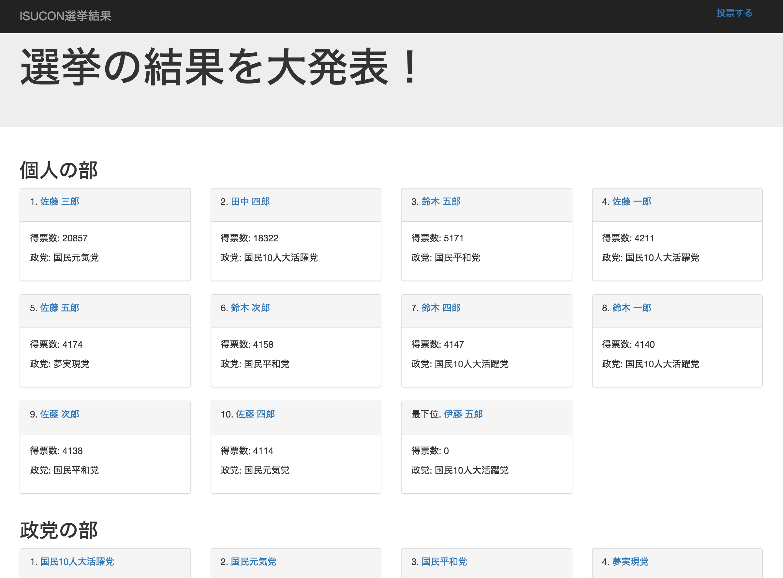
Task: Click the 政党の部 section heading
Action: [x=59, y=530]
